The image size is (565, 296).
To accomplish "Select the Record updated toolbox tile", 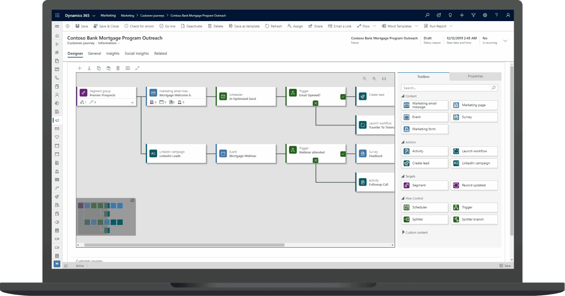I will [474, 185].
